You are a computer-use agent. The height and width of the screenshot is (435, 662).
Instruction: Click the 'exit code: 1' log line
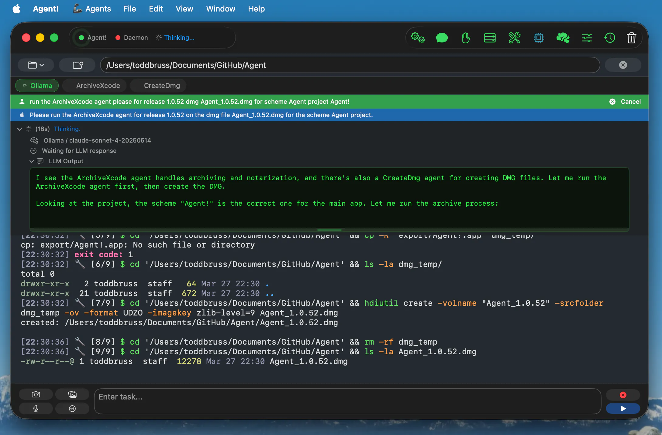point(77,255)
